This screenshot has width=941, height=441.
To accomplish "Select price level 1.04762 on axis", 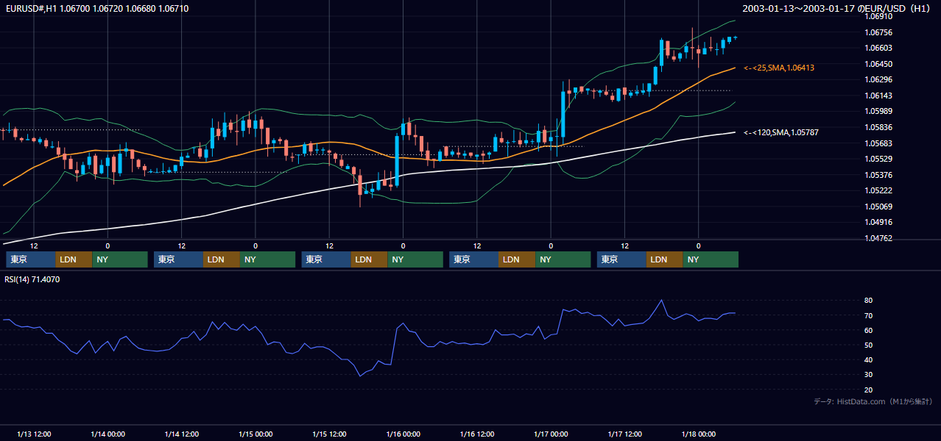I will pyautogui.click(x=878, y=238).
